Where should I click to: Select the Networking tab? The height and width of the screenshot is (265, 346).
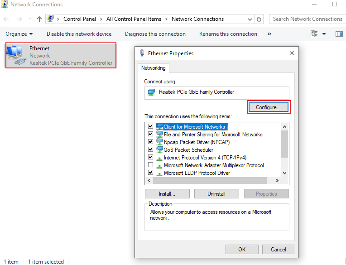pyautogui.click(x=154, y=68)
